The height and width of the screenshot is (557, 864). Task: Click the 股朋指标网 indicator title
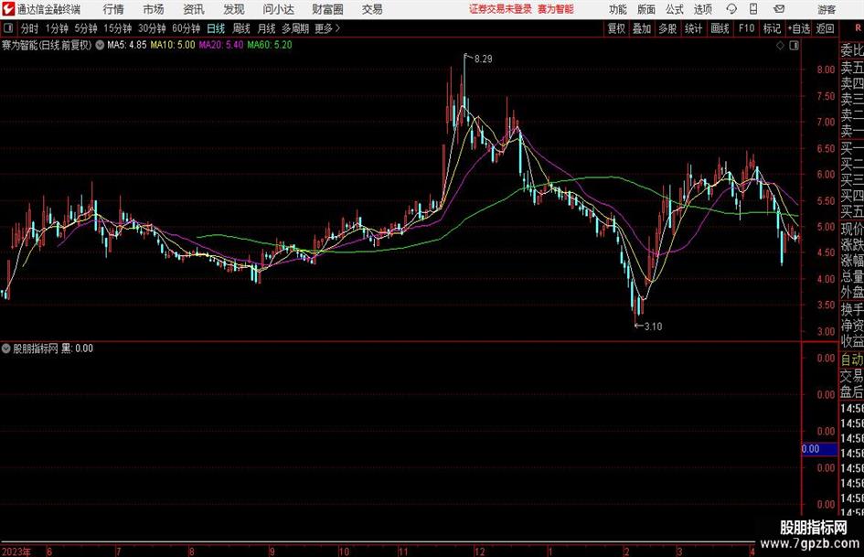point(36,348)
